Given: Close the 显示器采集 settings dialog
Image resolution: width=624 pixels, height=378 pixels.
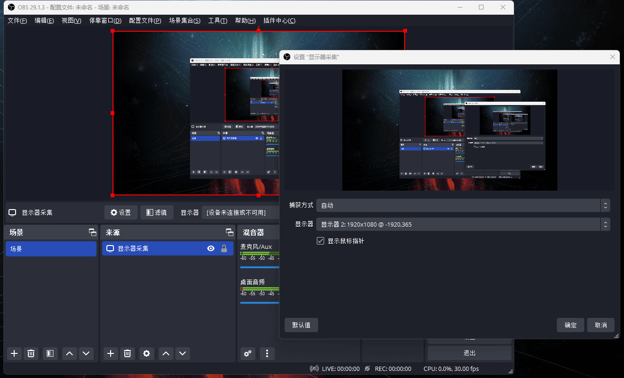Looking at the screenshot, I should [613, 57].
